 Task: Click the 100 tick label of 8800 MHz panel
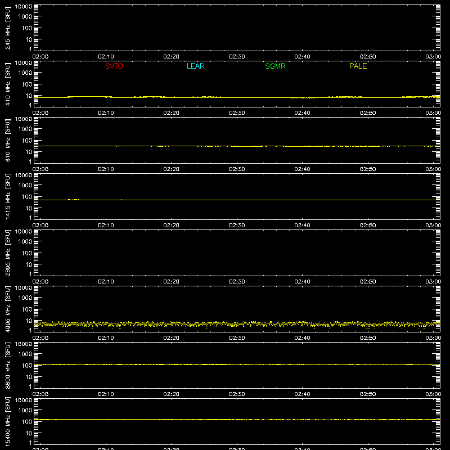(x=27, y=366)
